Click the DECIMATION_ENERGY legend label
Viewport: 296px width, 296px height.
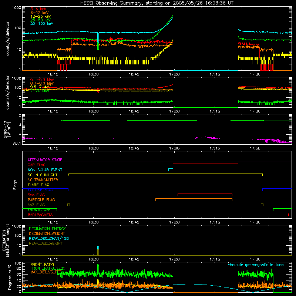click(x=47, y=229)
